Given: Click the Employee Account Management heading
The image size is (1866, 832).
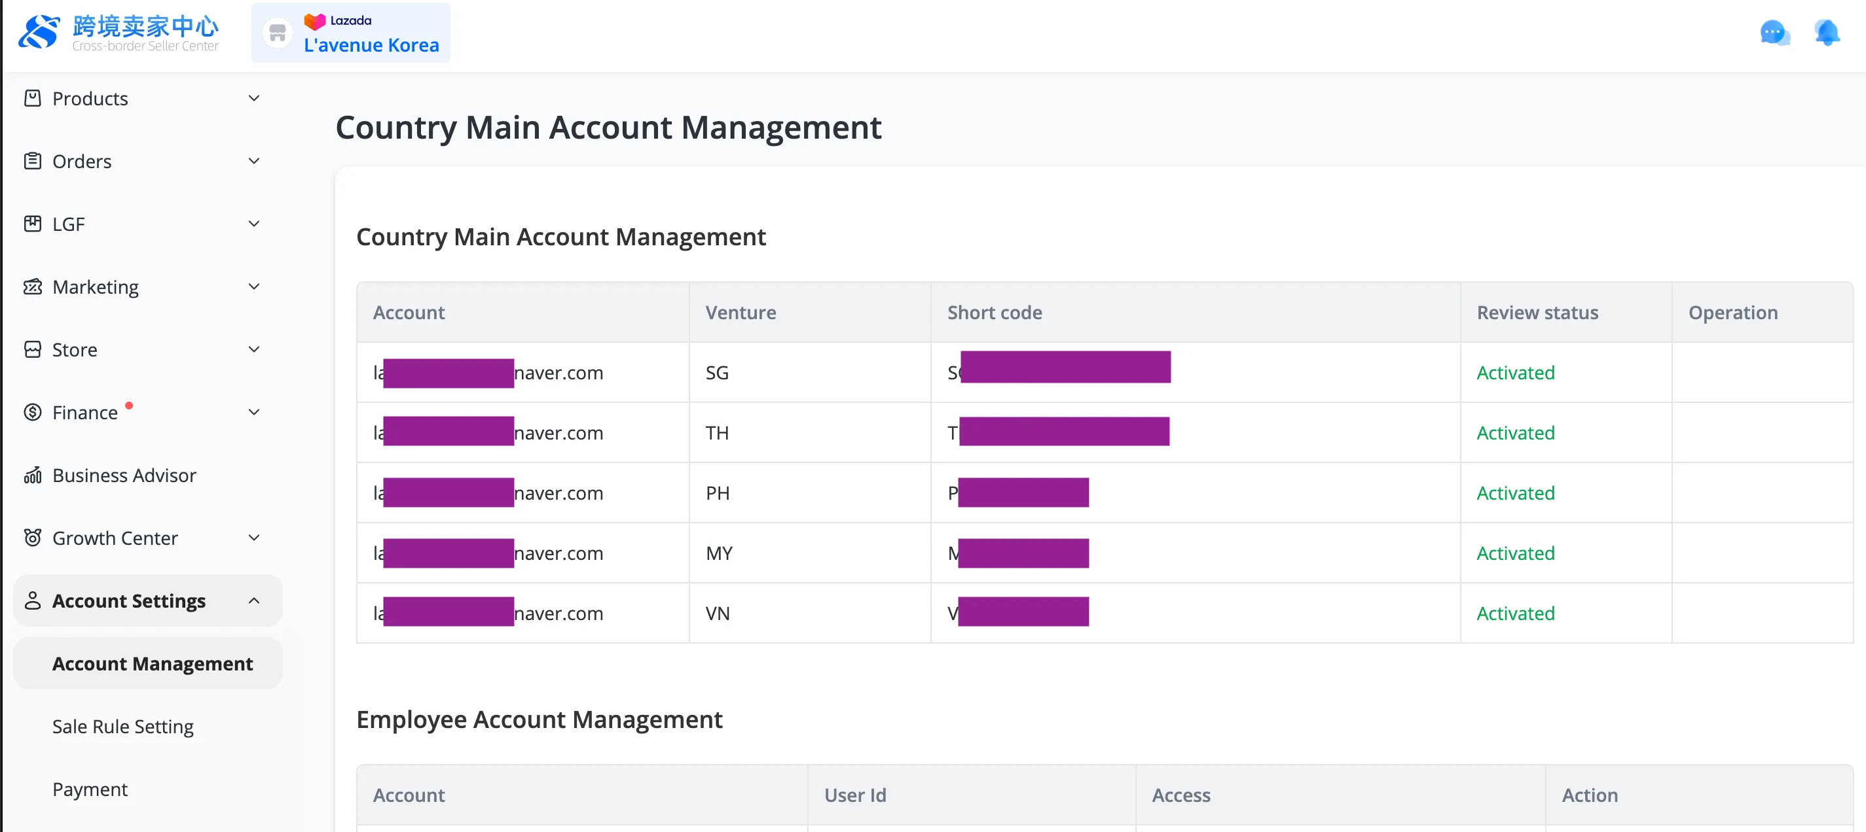Looking at the screenshot, I should (539, 719).
